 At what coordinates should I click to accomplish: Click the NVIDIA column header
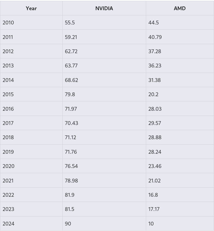104,8
